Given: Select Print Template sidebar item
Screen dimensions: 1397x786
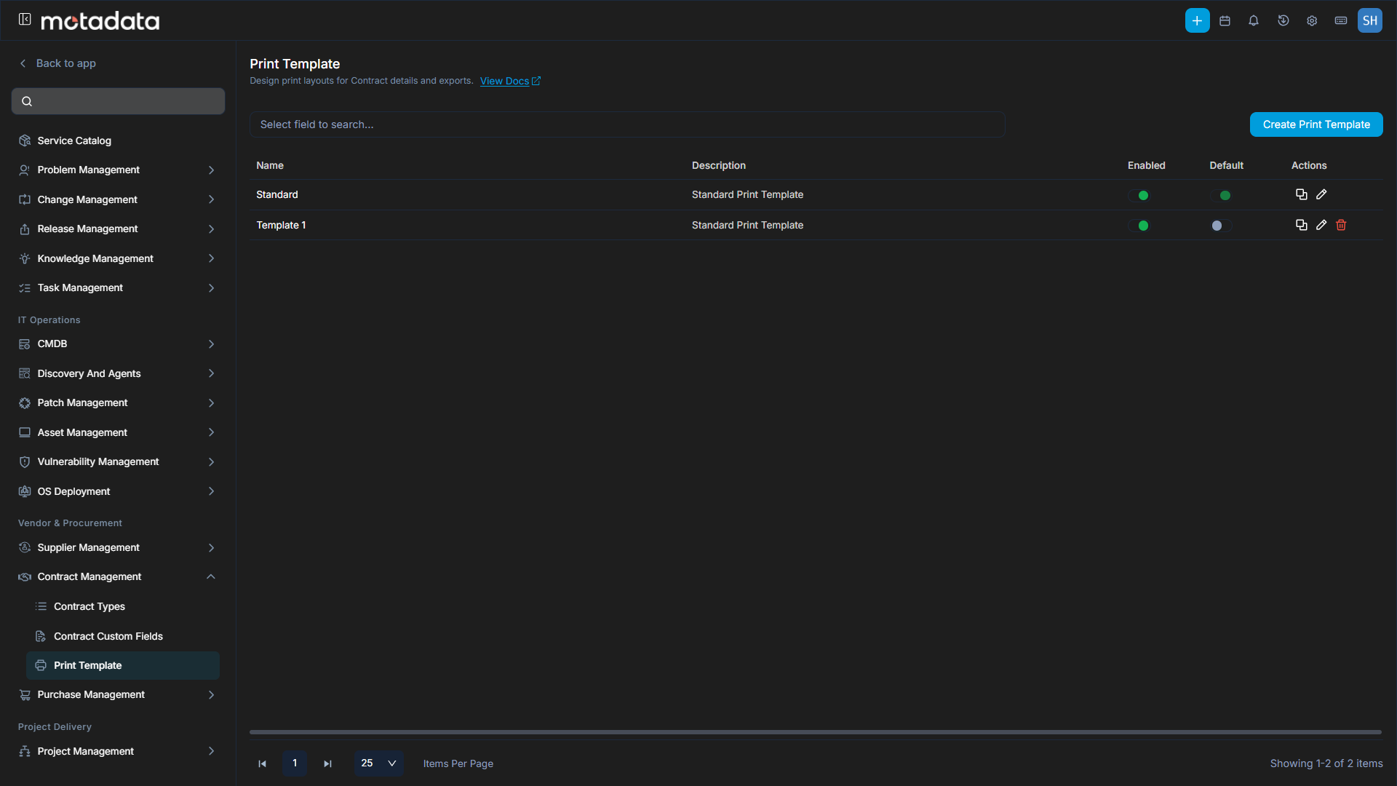Looking at the screenshot, I should [122, 665].
